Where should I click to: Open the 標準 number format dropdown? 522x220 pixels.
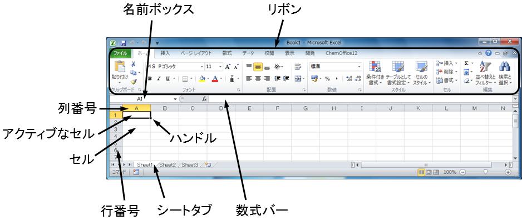[359, 67]
